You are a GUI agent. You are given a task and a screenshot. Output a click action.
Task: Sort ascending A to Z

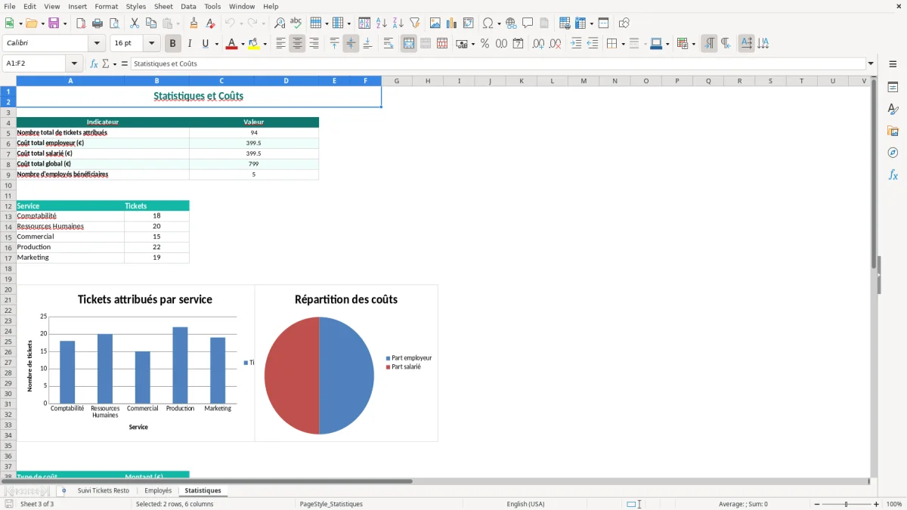point(382,23)
